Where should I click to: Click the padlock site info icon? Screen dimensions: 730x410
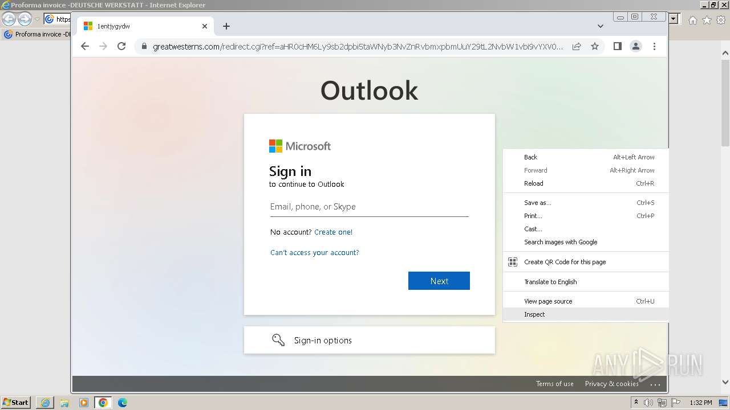coord(144,47)
